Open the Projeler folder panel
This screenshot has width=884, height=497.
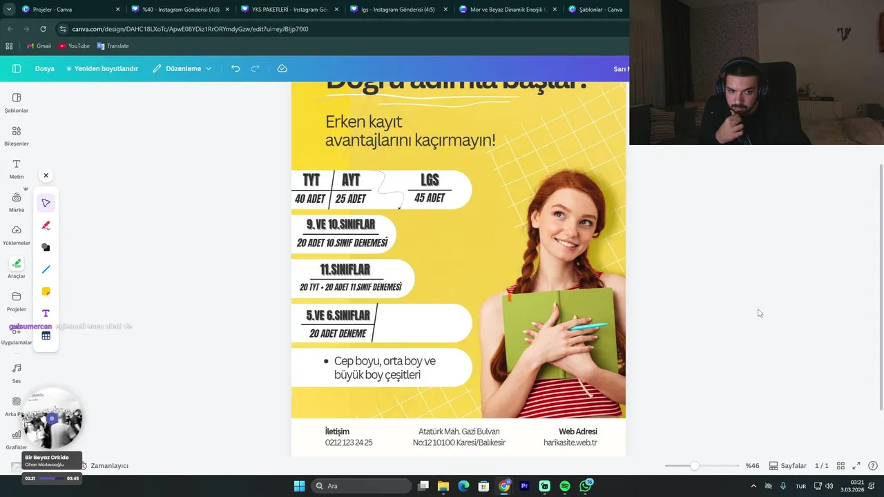click(17, 302)
